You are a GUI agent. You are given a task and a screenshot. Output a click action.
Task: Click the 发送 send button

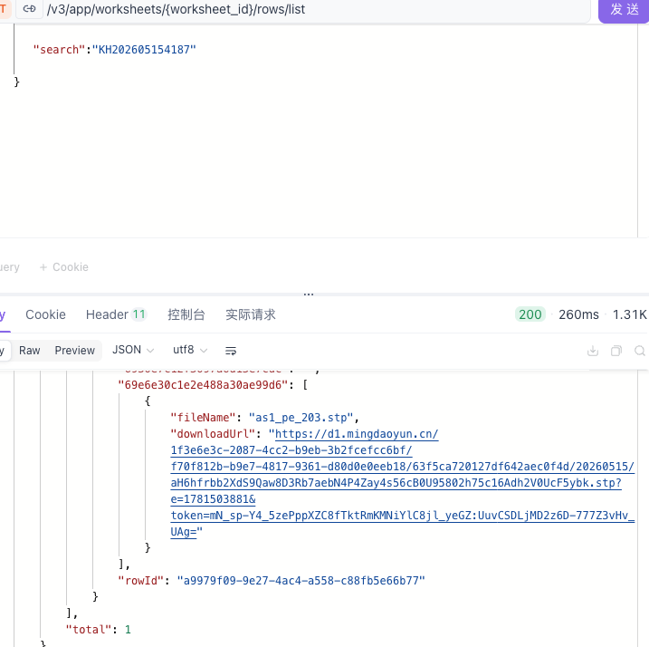click(624, 10)
